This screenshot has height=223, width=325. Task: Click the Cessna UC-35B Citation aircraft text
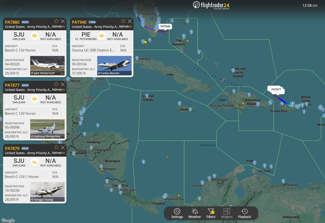(93, 50)
